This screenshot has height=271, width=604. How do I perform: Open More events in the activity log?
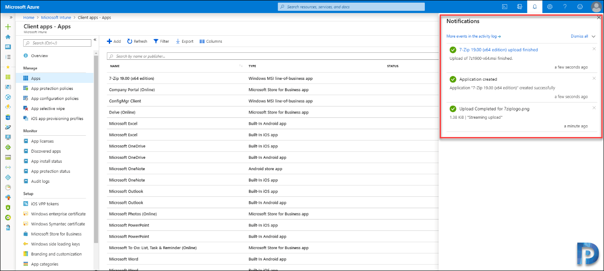(x=474, y=36)
